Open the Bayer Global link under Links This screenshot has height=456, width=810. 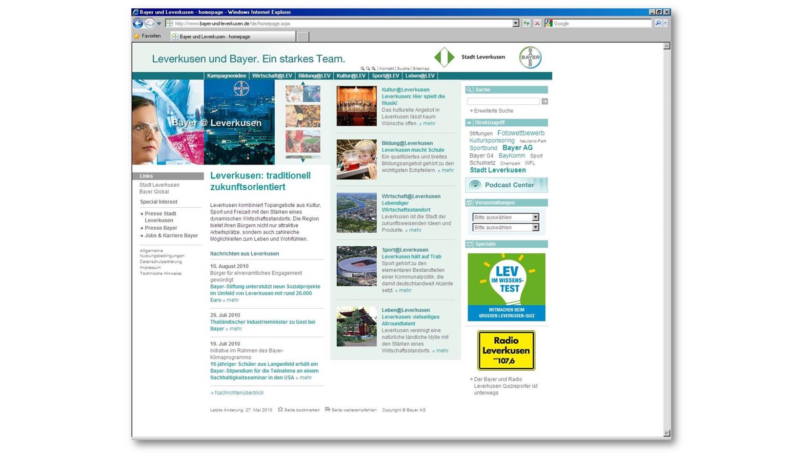click(x=154, y=192)
